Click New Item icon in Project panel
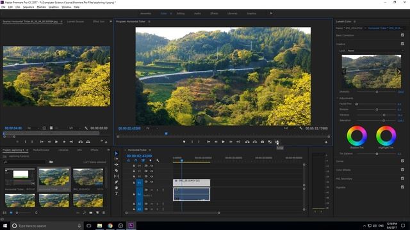Image resolution: width=410 pixels, height=230 pixels. [97, 213]
